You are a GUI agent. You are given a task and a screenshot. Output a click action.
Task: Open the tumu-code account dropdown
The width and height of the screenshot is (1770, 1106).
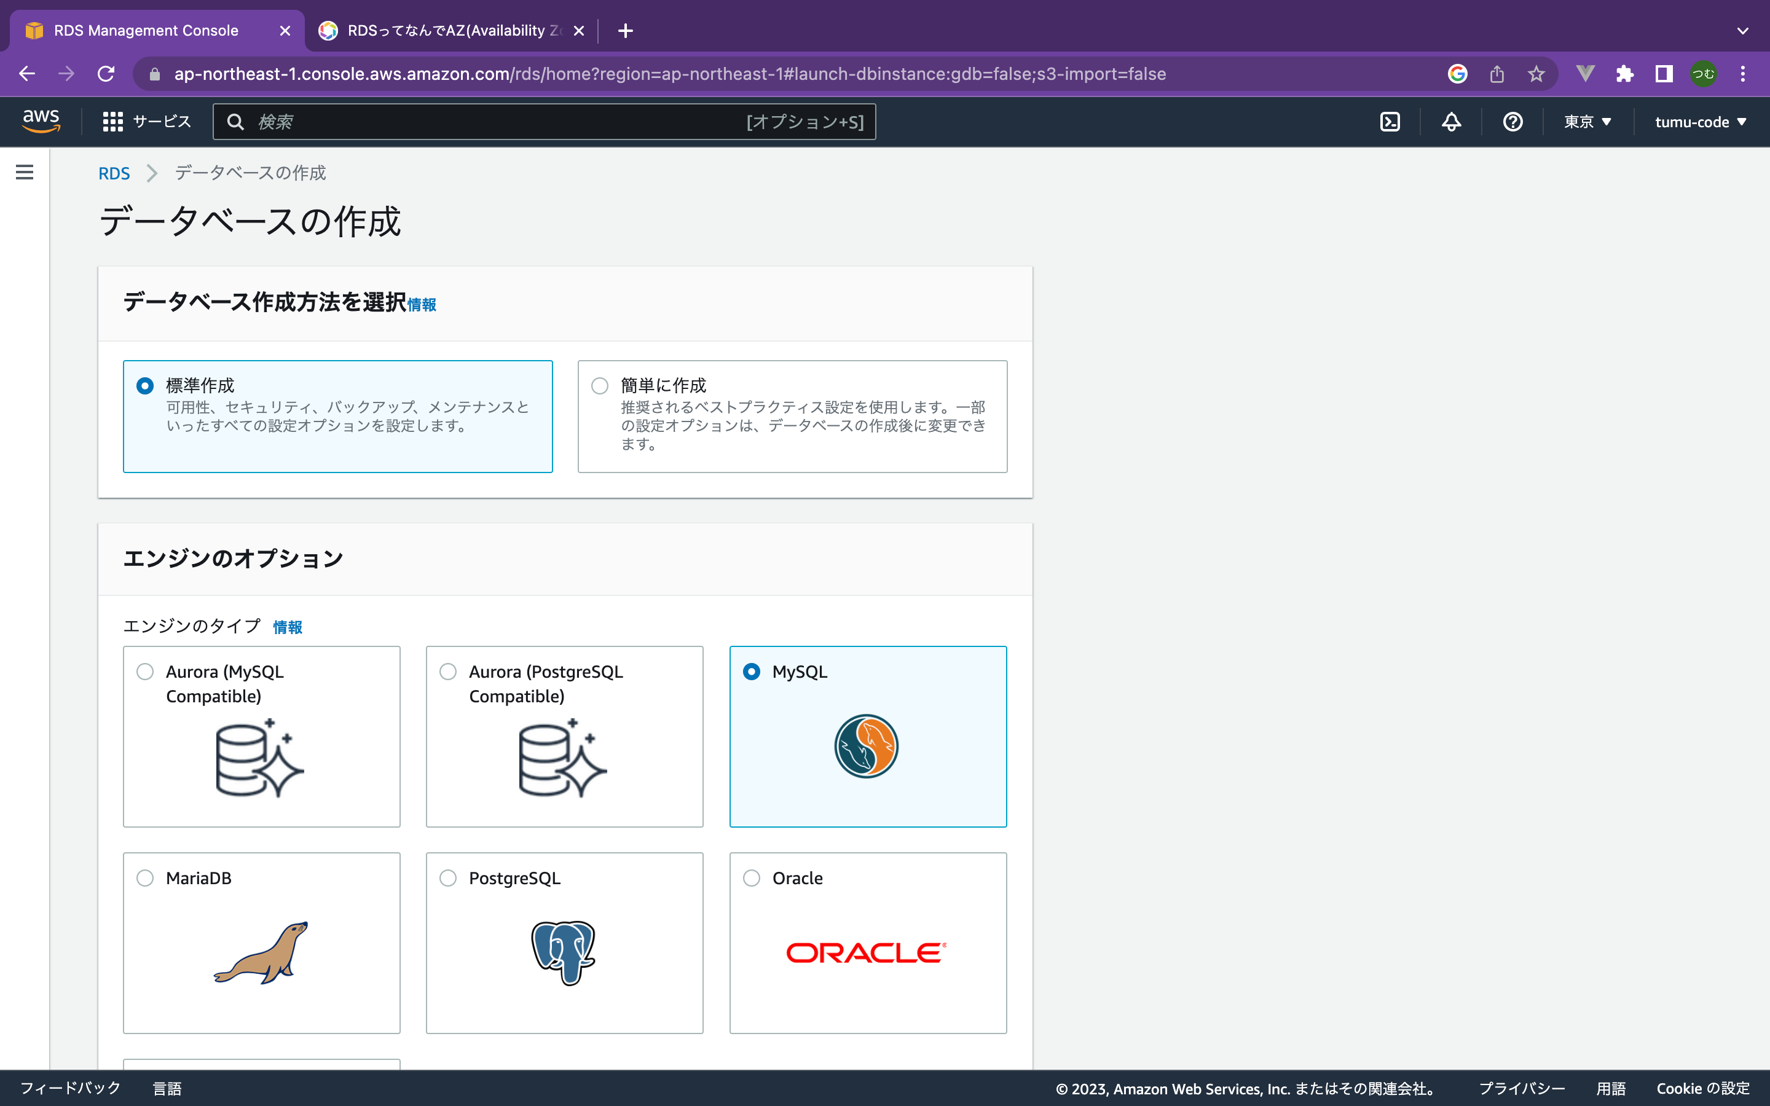point(1700,122)
